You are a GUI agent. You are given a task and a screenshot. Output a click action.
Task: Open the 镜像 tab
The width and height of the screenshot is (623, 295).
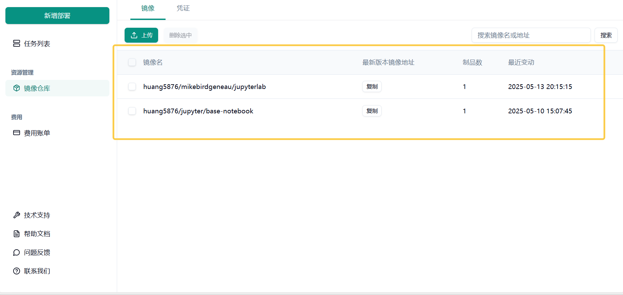(x=148, y=8)
